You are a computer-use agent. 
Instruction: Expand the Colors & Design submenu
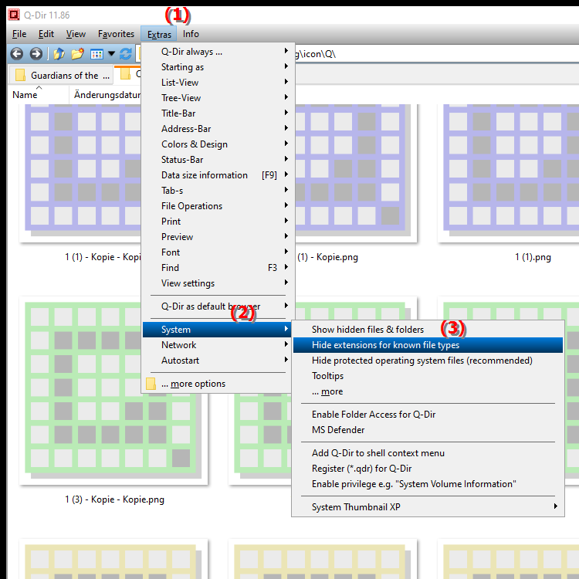click(219, 144)
